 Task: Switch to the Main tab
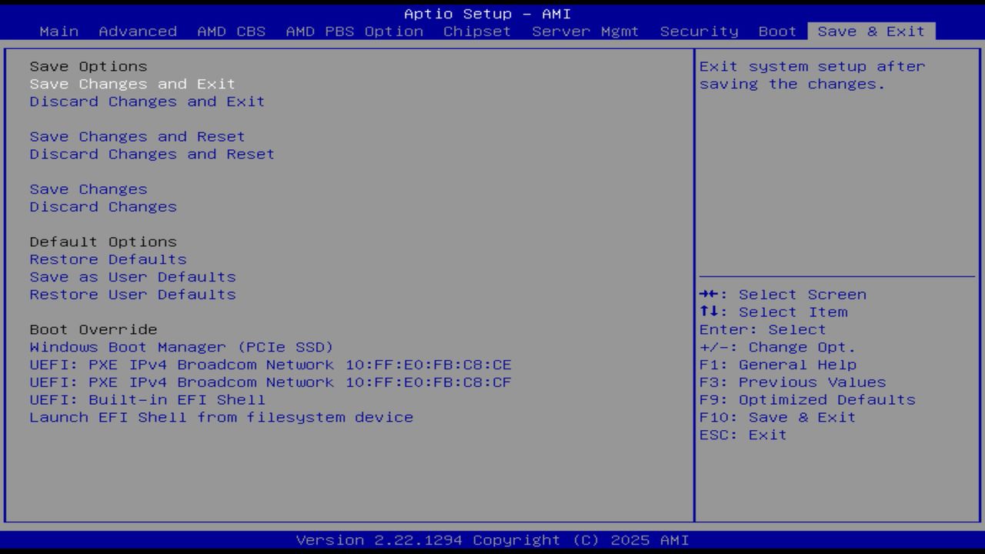click(59, 32)
